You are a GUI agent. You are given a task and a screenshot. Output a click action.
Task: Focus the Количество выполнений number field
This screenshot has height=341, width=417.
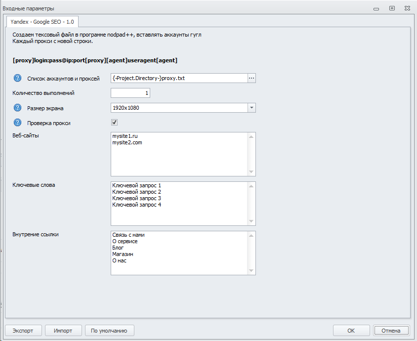click(130, 93)
